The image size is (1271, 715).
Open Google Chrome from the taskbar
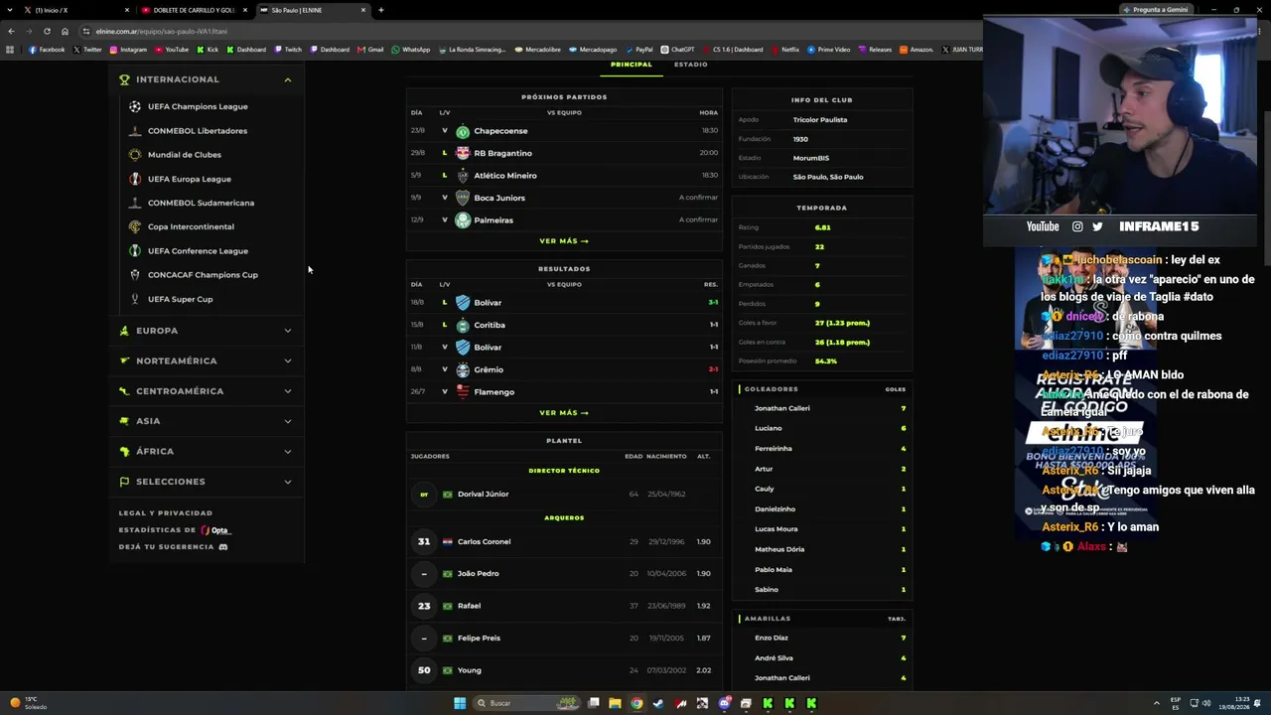point(636,703)
